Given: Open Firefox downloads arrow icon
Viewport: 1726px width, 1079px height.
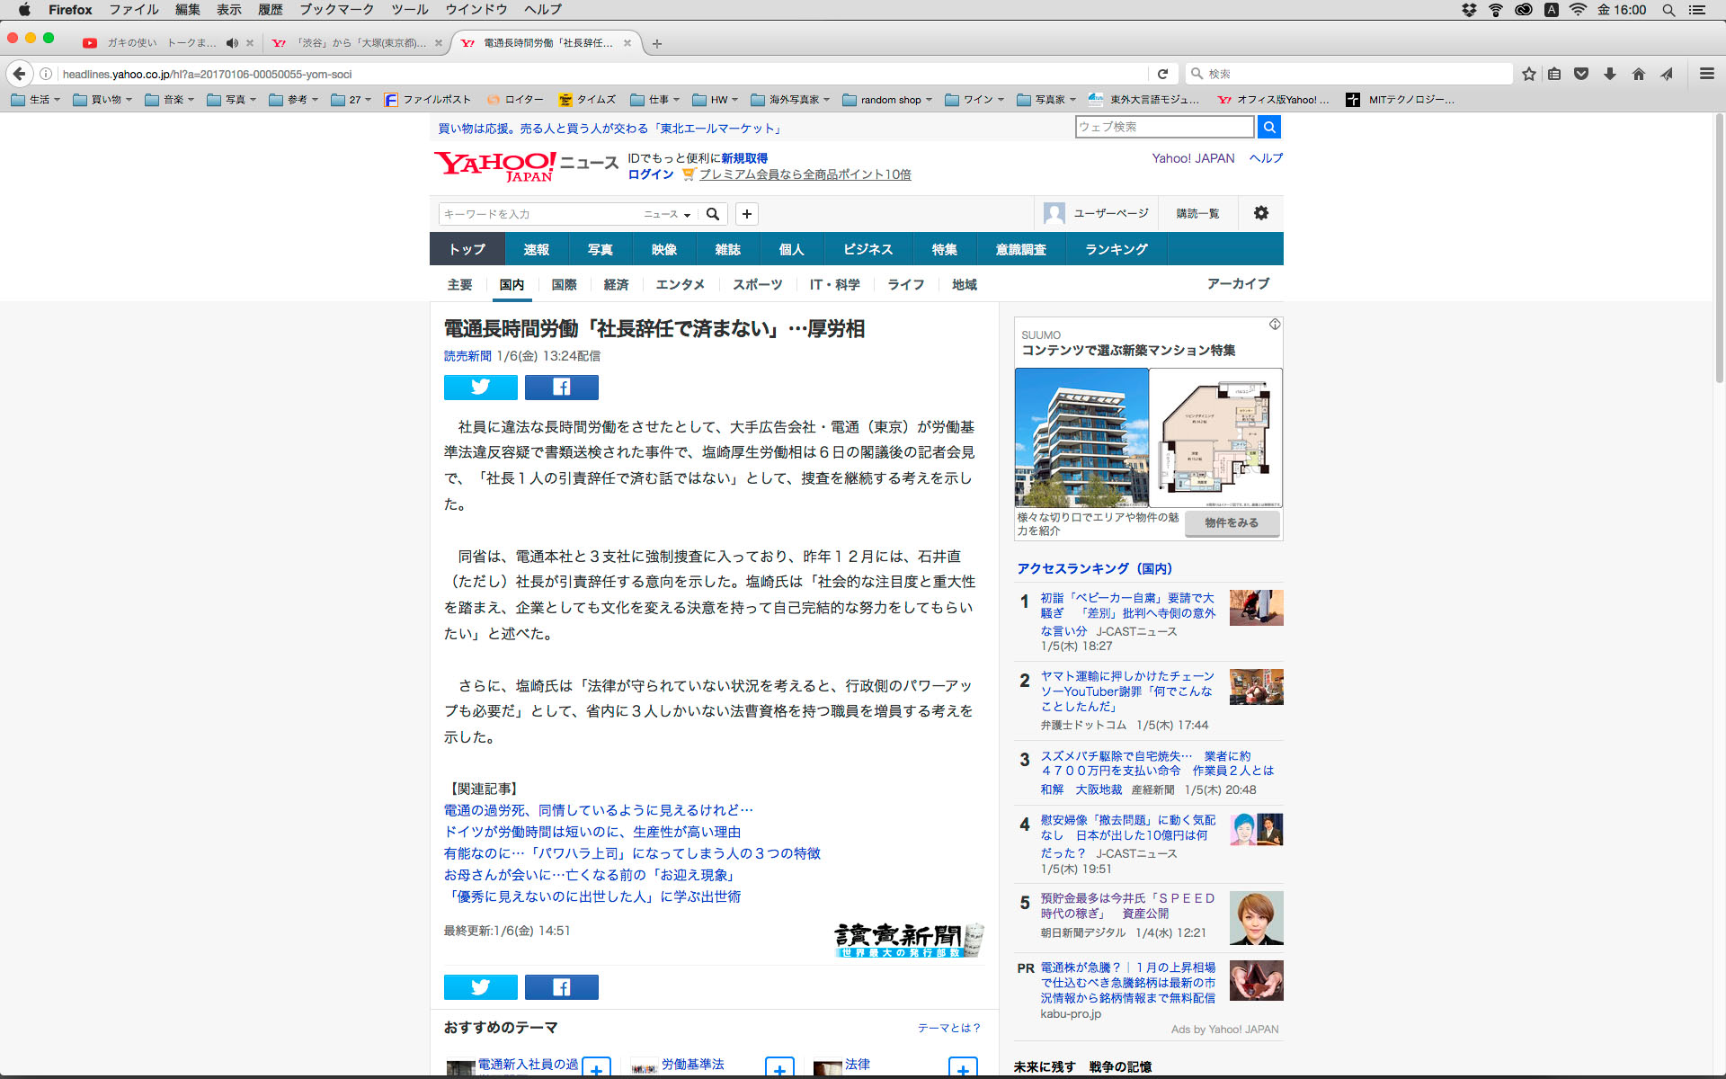Looking at the screenshot, I should pos(1610,74).
